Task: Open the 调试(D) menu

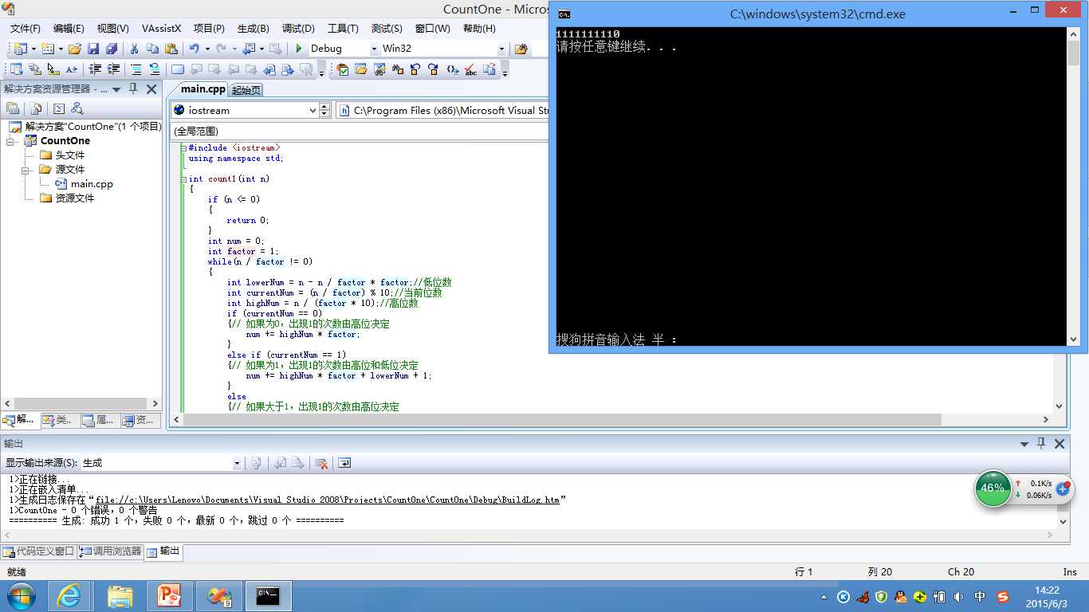Action: [x=298, y=28]
